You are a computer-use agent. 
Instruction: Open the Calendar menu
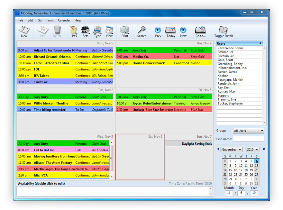tap(64, 20)
